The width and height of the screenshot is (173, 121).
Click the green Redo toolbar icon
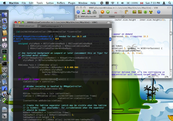(x=108, y=12)
